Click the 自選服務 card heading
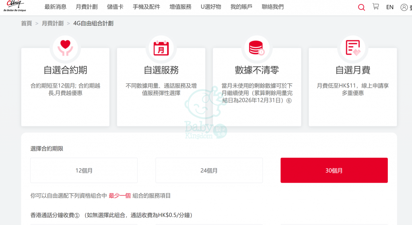 click(161, 70)
